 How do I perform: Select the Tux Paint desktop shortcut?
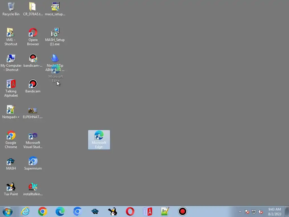[x=11, y=189]
